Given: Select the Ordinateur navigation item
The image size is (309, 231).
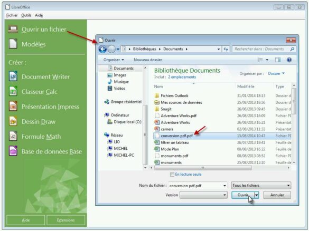Looking at the screenshot, I should 120,115.
